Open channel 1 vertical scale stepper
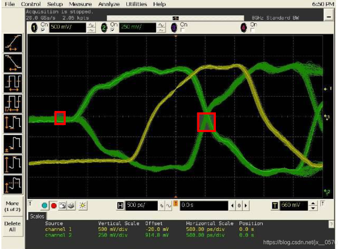Screen dimensions: 341x249 90,28
